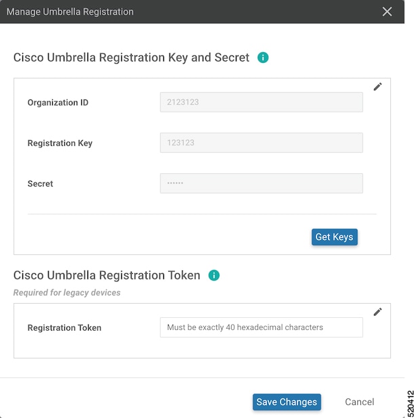Focus the Secret field
Viewport: 414px width, 418px height.
(x=262, y=183)
